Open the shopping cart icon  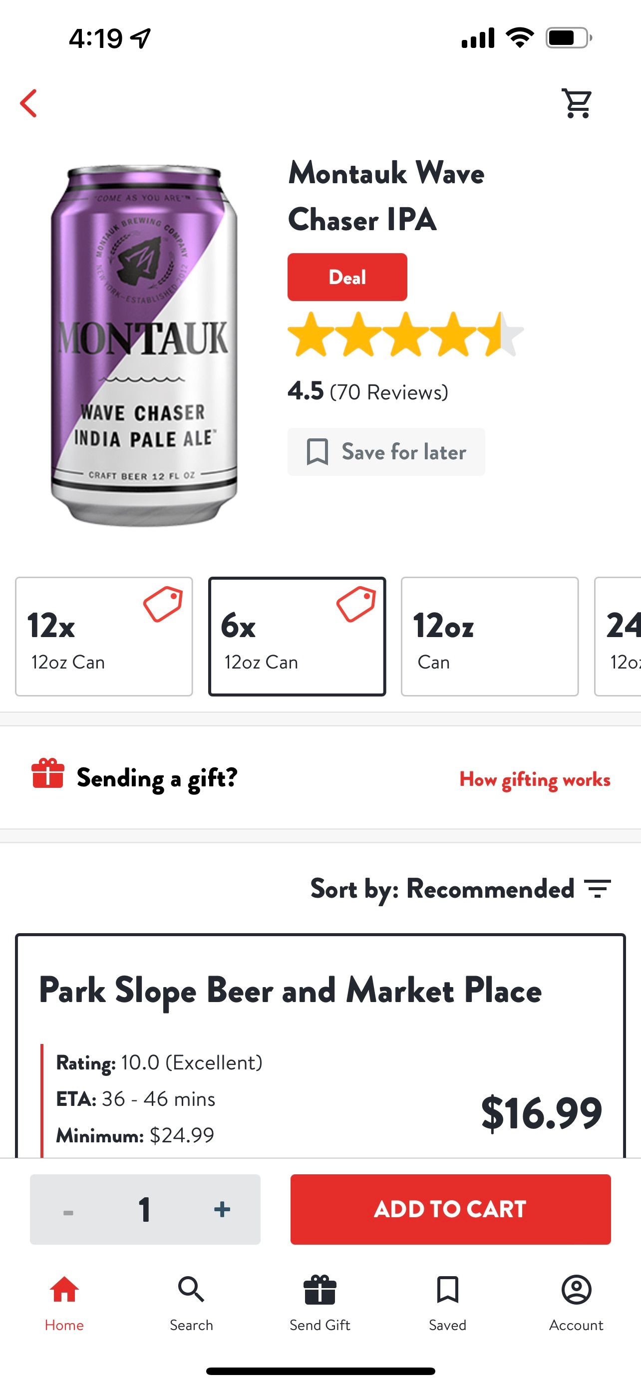pyautogui.click(x=577, y=103)
